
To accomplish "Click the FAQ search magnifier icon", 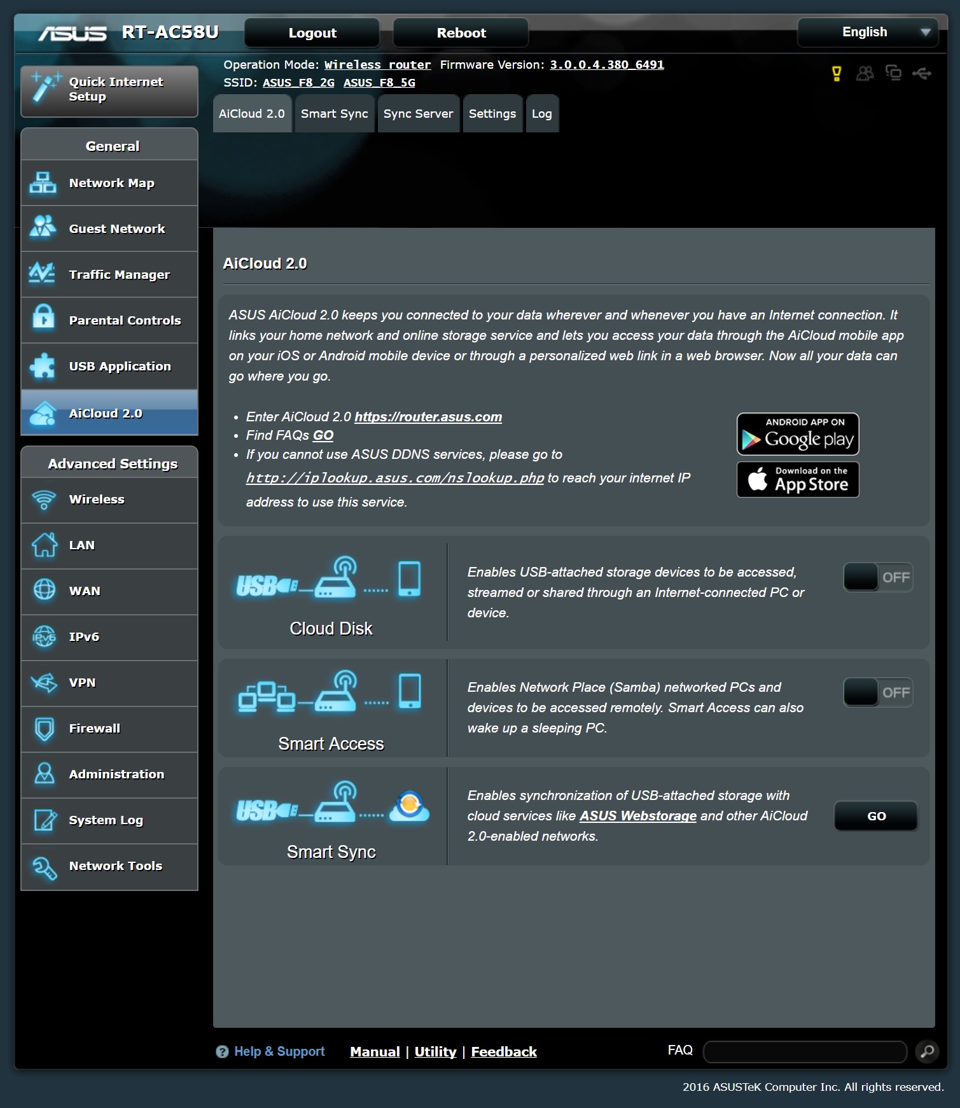I will pos(927,1051).
